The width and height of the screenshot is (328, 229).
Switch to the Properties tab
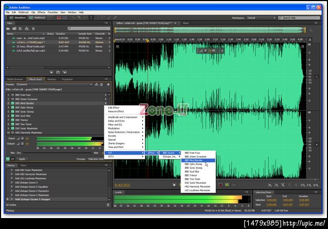point(67,79)
